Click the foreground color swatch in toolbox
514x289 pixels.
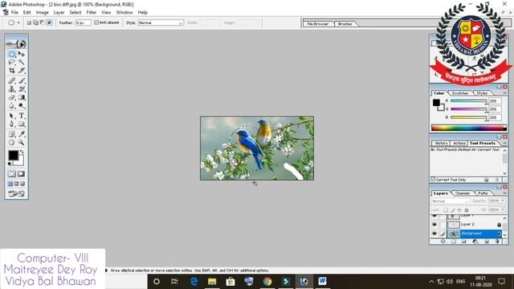click(x=13, y=155)
